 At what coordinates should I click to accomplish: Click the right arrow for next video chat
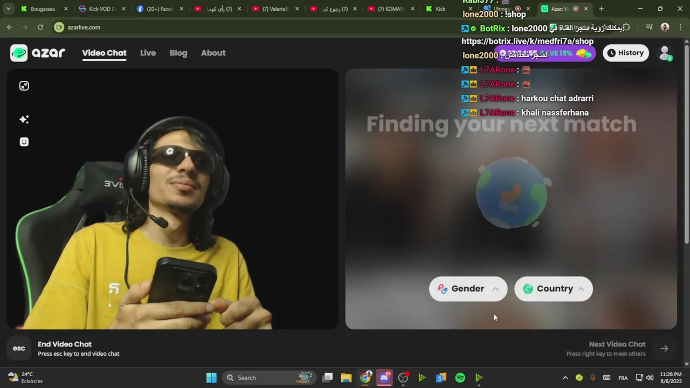[x=664, y=349]
